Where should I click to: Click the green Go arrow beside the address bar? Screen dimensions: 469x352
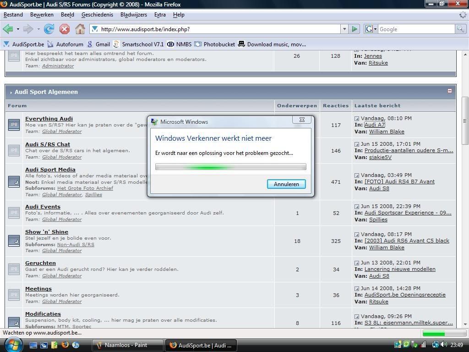tap(354, 29)
